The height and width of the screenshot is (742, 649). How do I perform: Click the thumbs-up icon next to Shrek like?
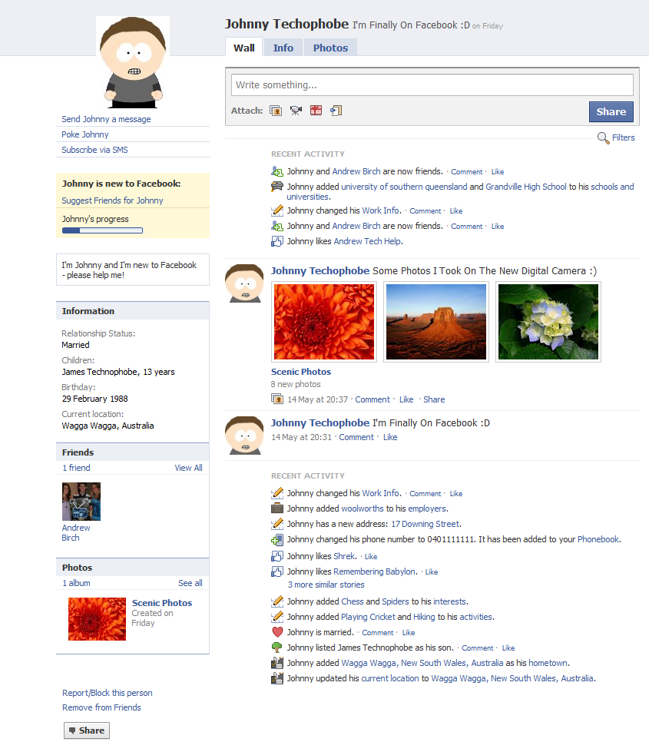tap(277, 556)
